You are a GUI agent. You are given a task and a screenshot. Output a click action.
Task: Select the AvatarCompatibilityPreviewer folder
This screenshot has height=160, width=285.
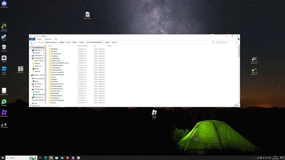pos(60,63)
